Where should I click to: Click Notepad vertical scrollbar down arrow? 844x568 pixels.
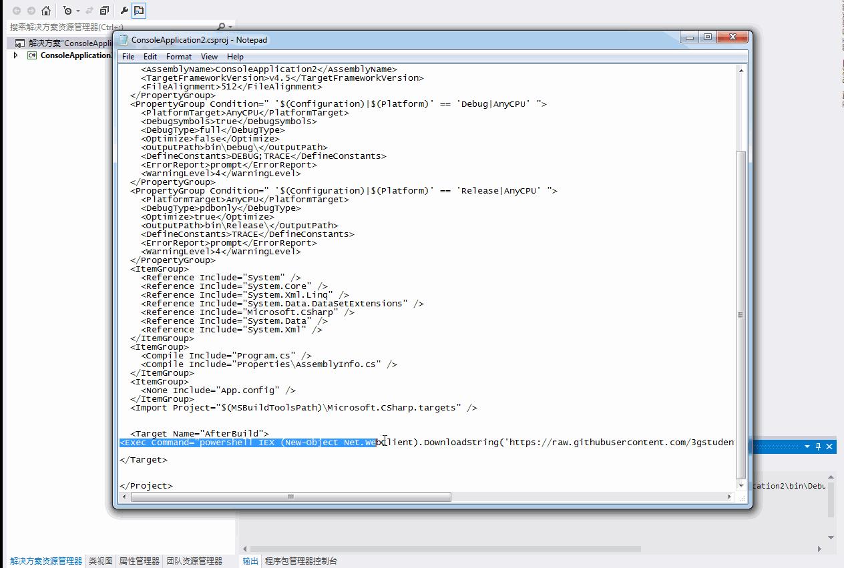point(741,487)
